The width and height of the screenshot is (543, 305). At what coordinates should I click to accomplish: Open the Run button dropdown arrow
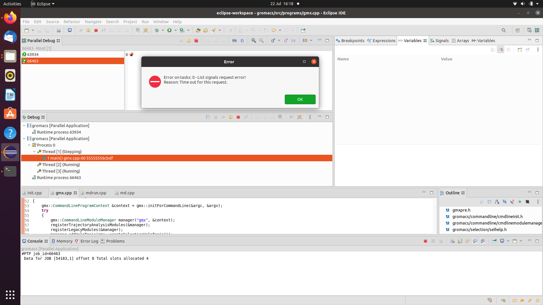[176, 30]
